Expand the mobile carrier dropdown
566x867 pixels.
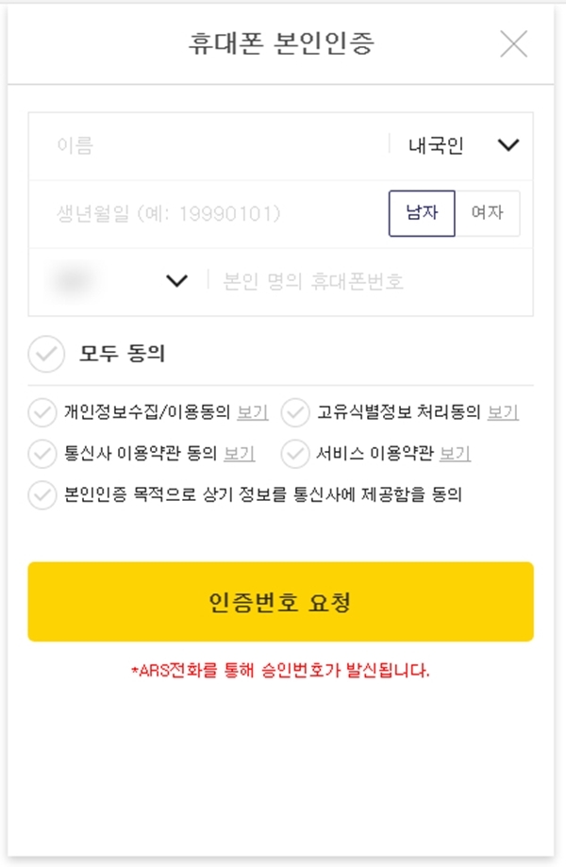click(118, 281)
